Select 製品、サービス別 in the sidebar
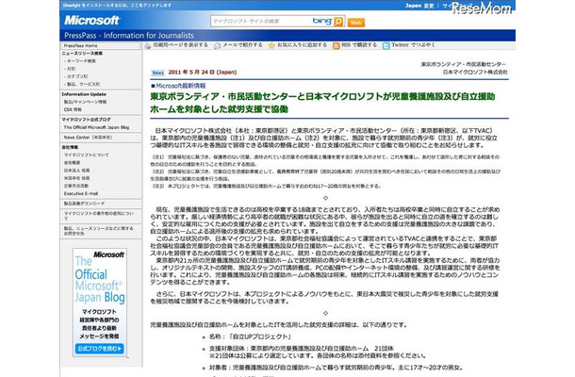Screen dimensions: 575x377 [83, 84]
